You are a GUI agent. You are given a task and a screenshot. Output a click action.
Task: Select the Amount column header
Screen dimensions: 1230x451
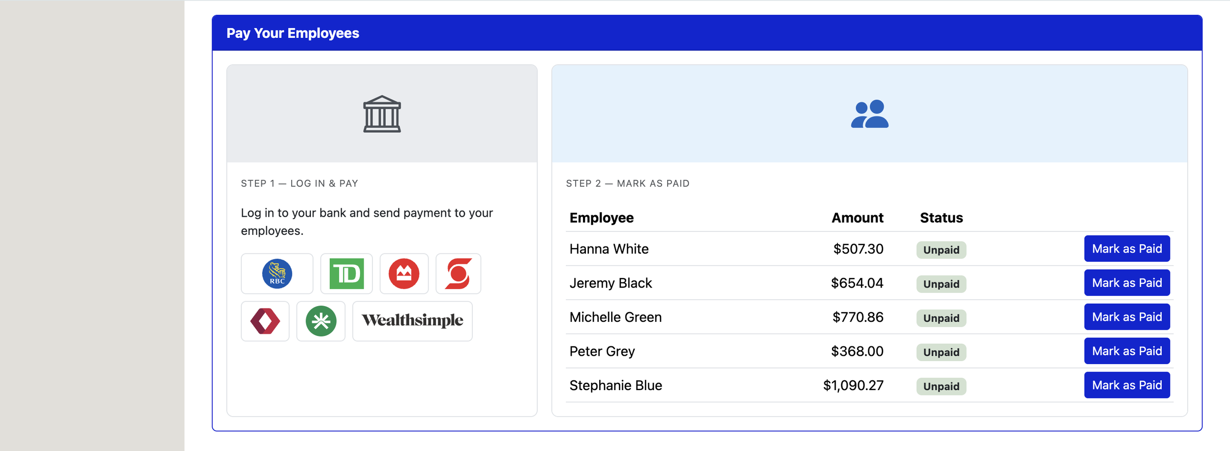click(857, 218)
